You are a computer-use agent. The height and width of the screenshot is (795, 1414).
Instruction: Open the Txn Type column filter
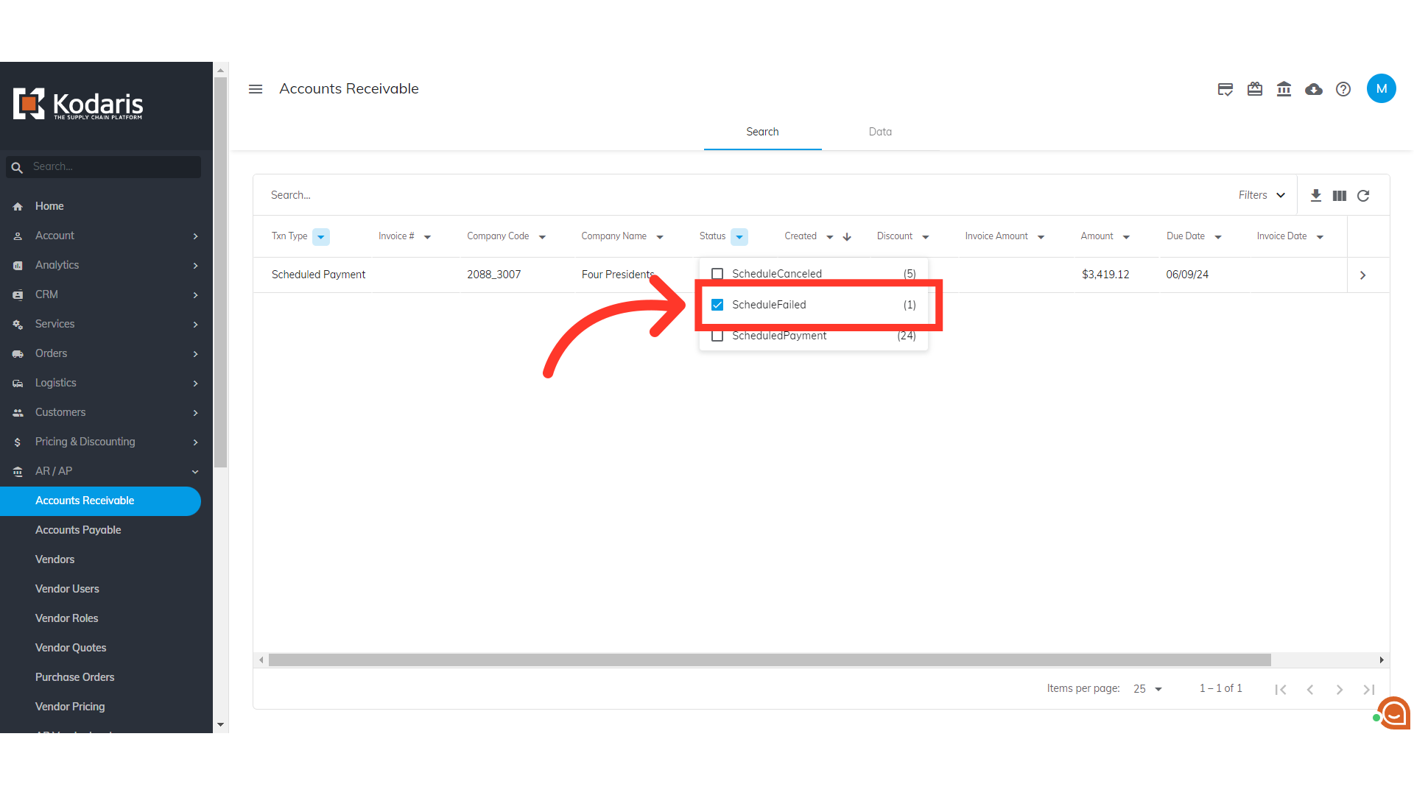[320, 237]
